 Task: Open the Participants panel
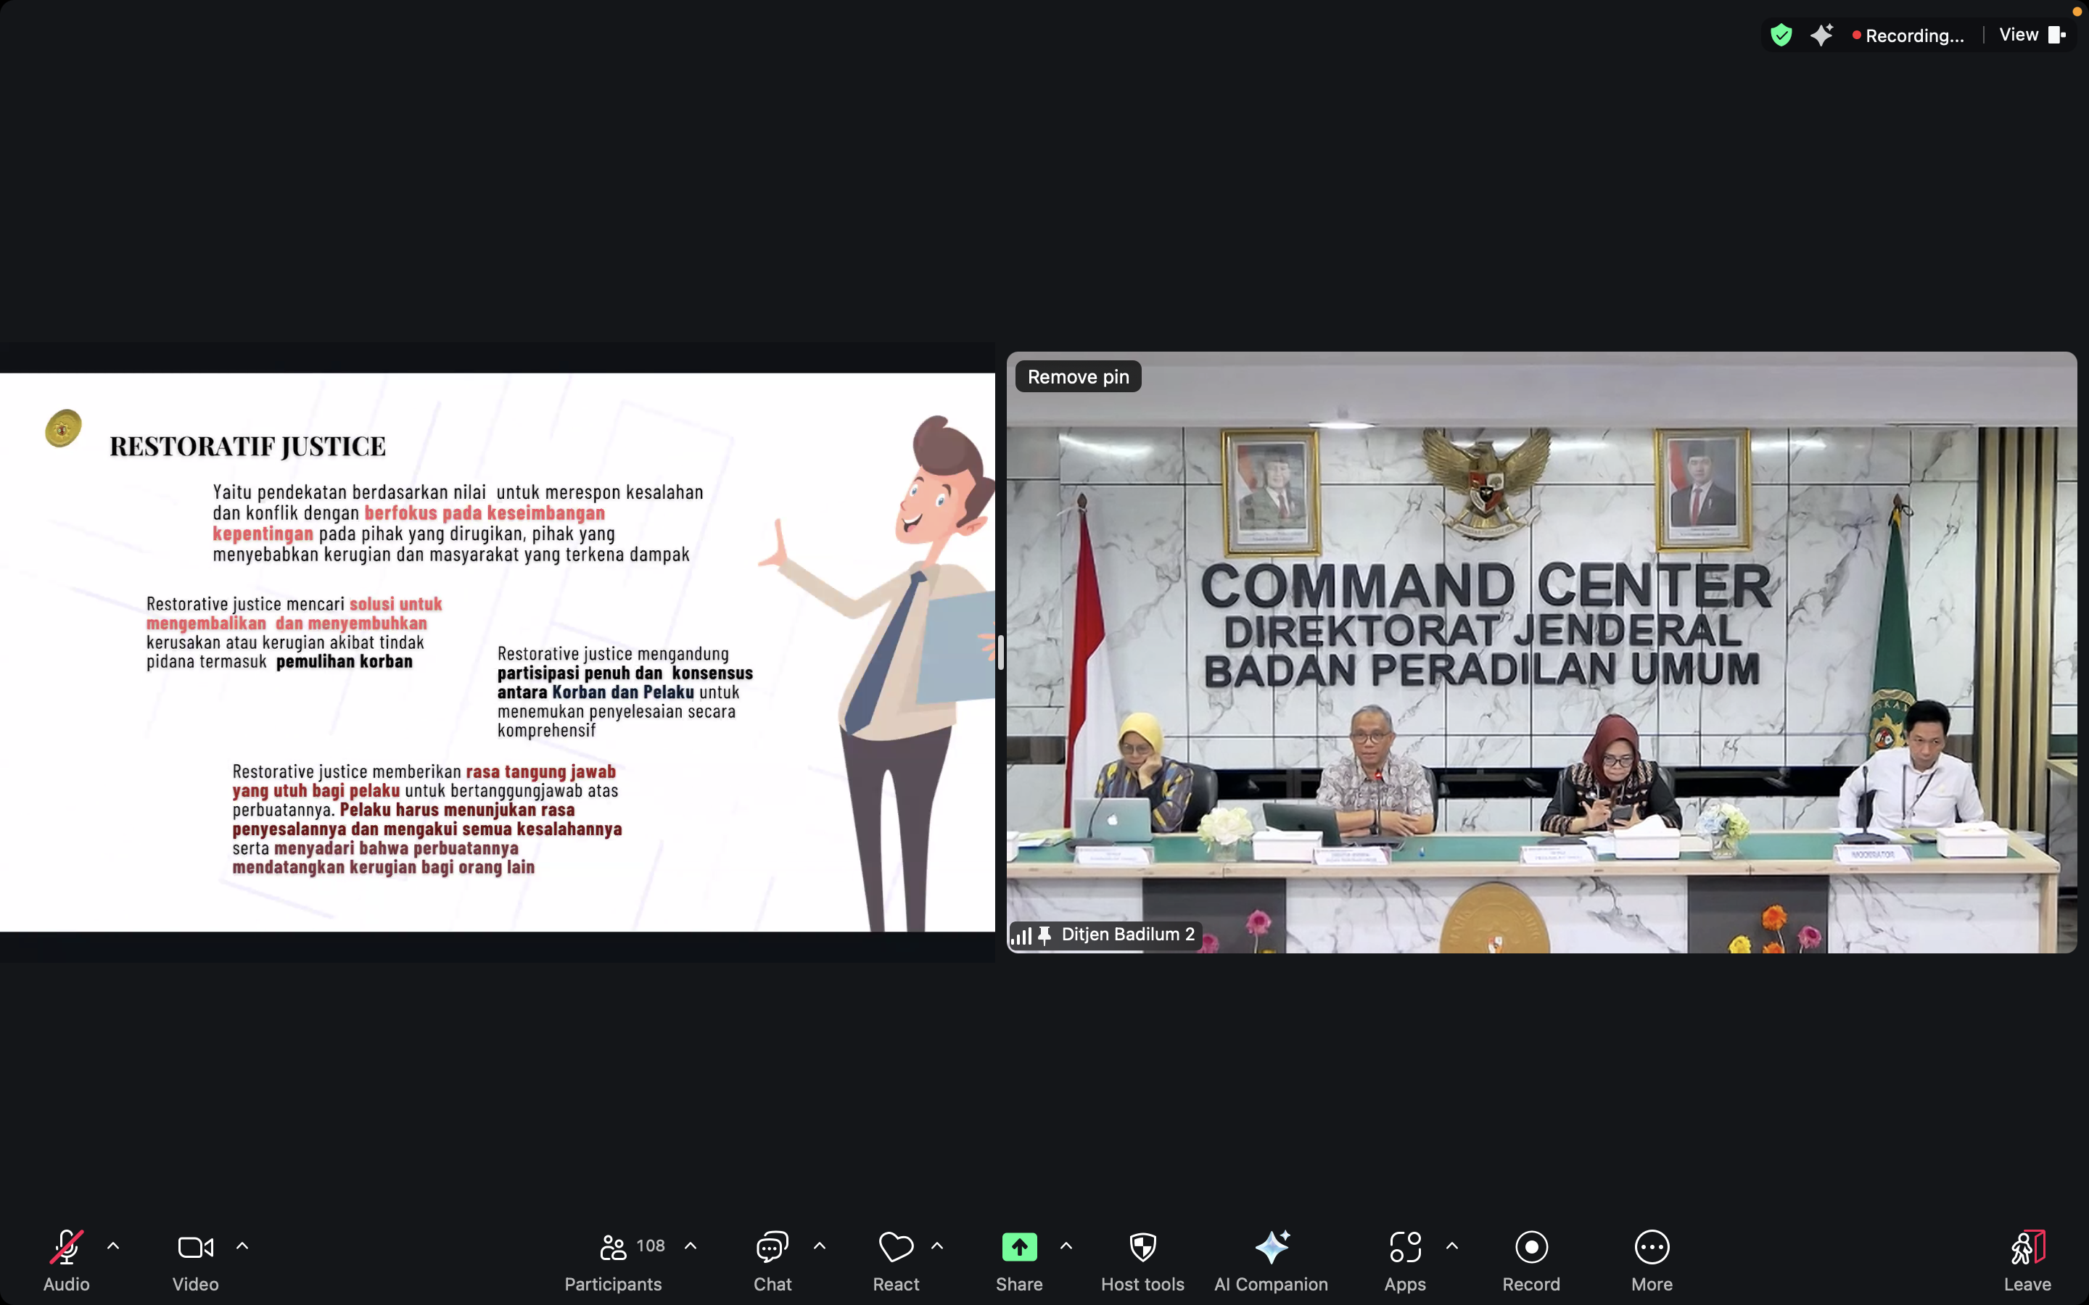613,1260
